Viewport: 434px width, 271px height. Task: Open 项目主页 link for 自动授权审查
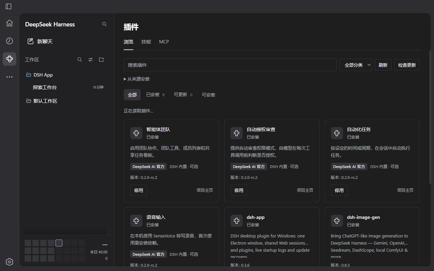click(x=305, y=190)
